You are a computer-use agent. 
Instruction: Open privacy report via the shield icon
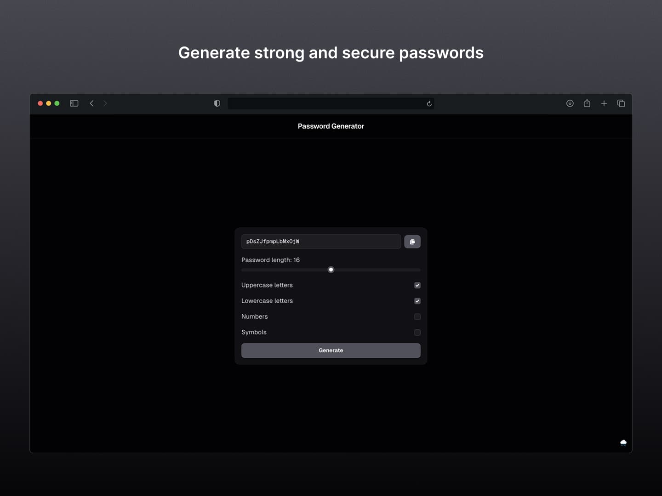tap(217, 103)
